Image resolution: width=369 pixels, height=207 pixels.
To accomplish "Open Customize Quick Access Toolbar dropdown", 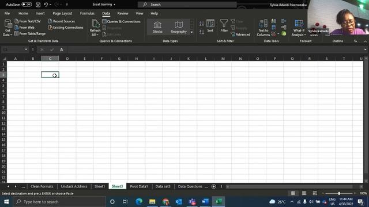I will click(x=67, y=5).
